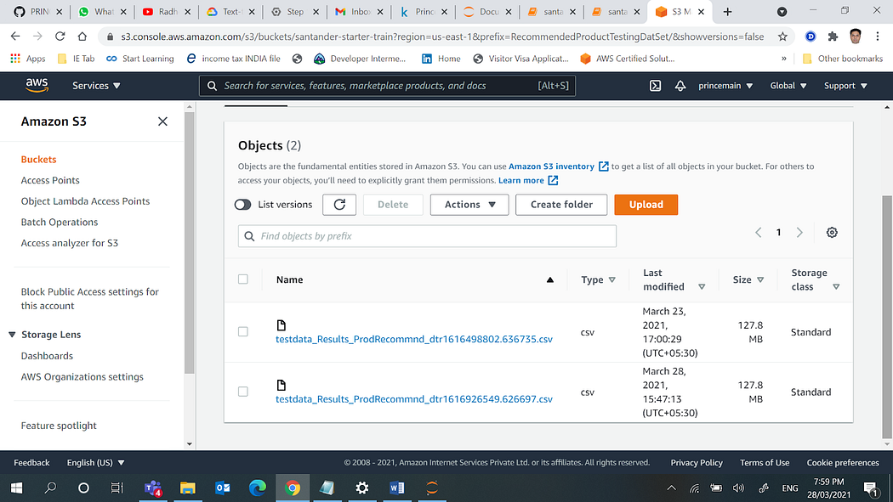Screen dimensions: 893x502
Task: Sort objects by Type column
Action: click(x=612, y=279)
